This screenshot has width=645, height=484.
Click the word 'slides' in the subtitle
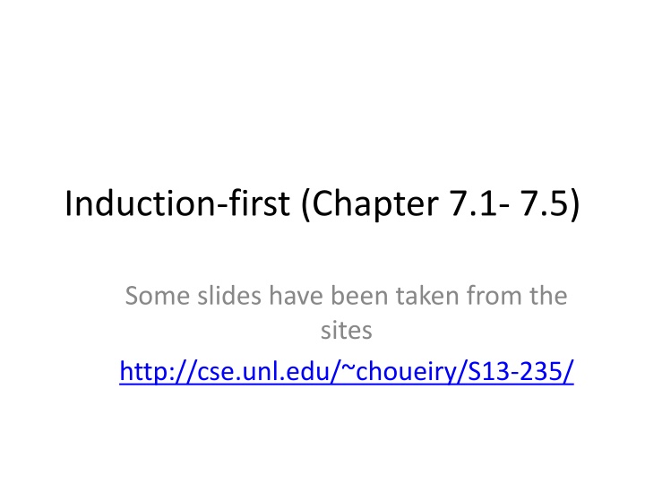pos(229,296)
